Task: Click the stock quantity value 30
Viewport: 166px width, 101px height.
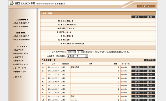Action: point(68,40)
